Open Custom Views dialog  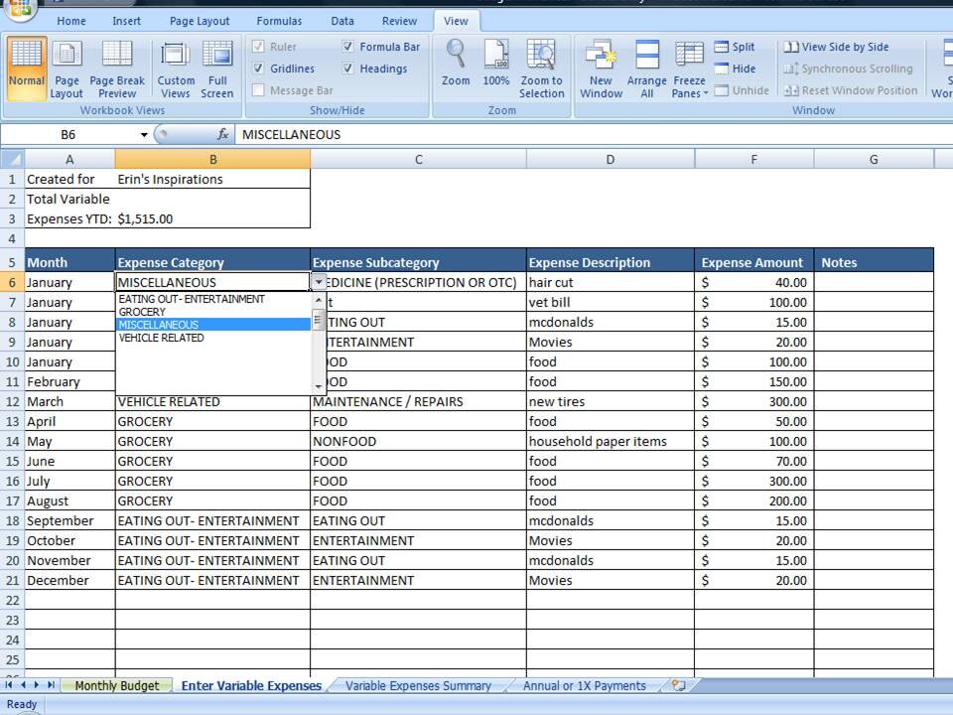[176, 69]
